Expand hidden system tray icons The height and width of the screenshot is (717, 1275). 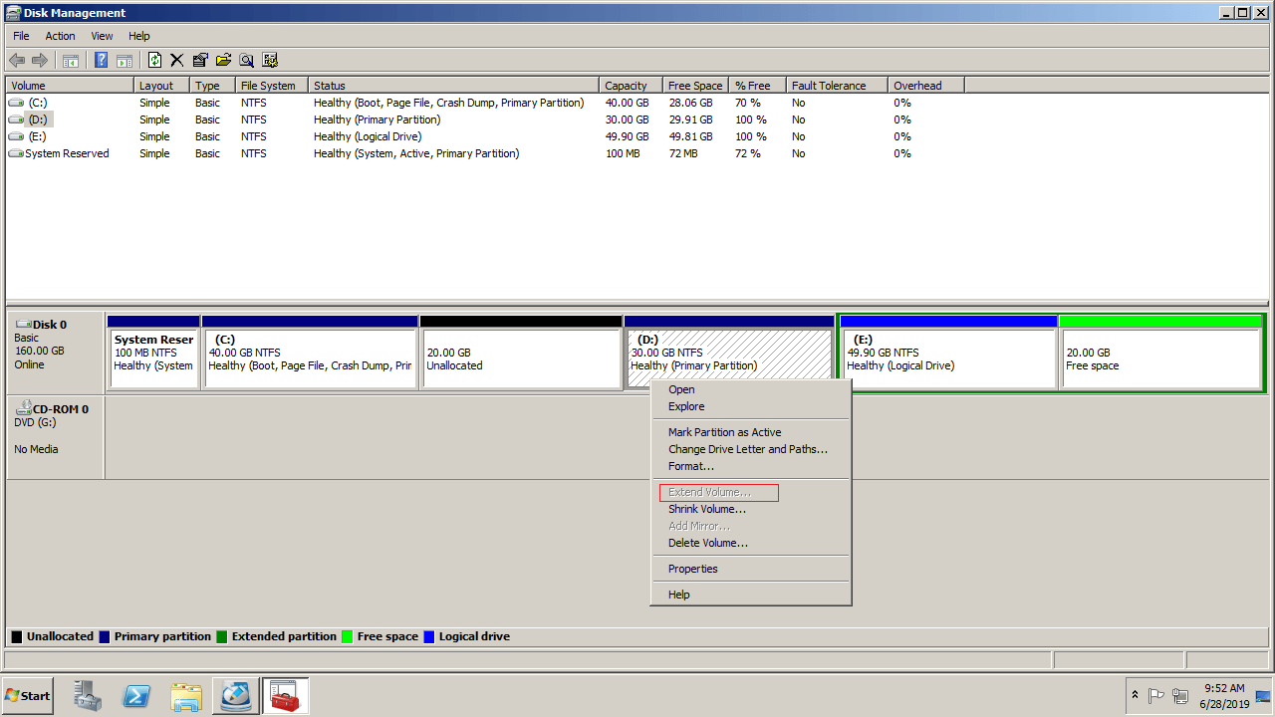click(1135, 695)
